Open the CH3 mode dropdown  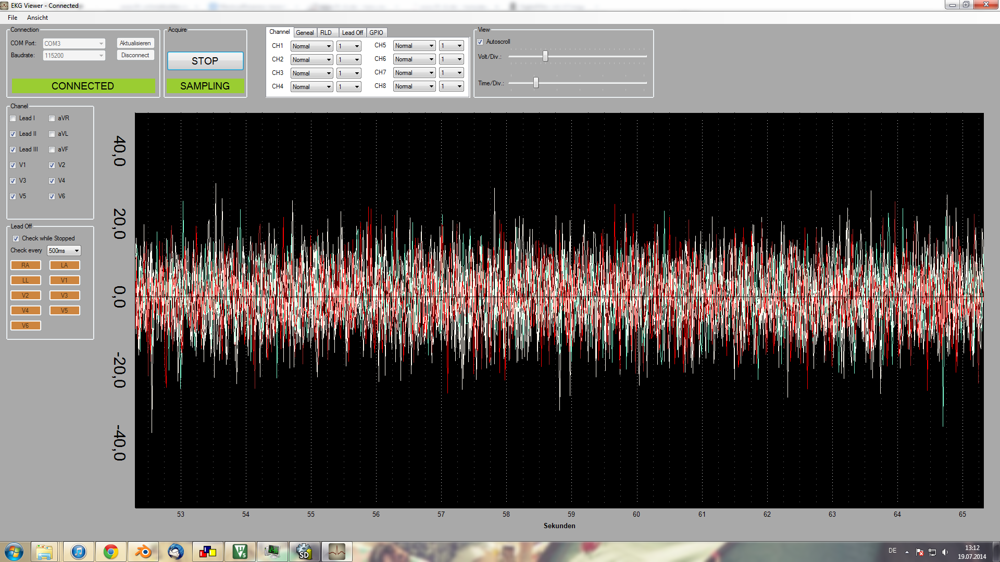click(311, 73)
